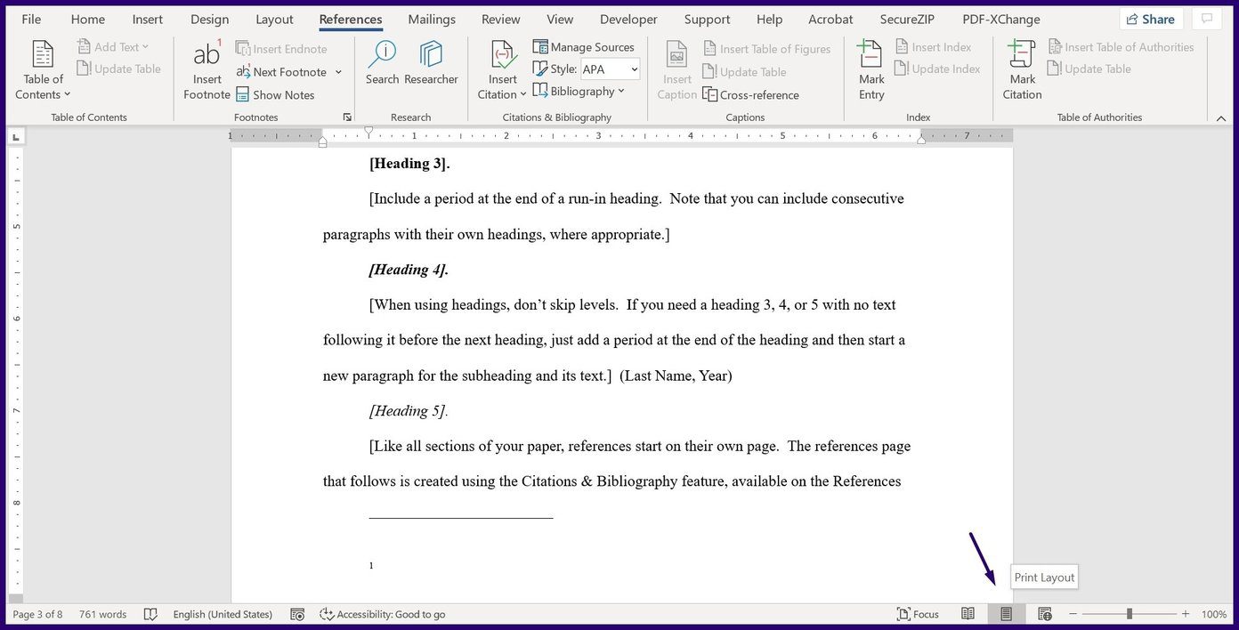Switch to Read Mode view
The width and height of the screenshot is (1239, 630).
point(968,614)
